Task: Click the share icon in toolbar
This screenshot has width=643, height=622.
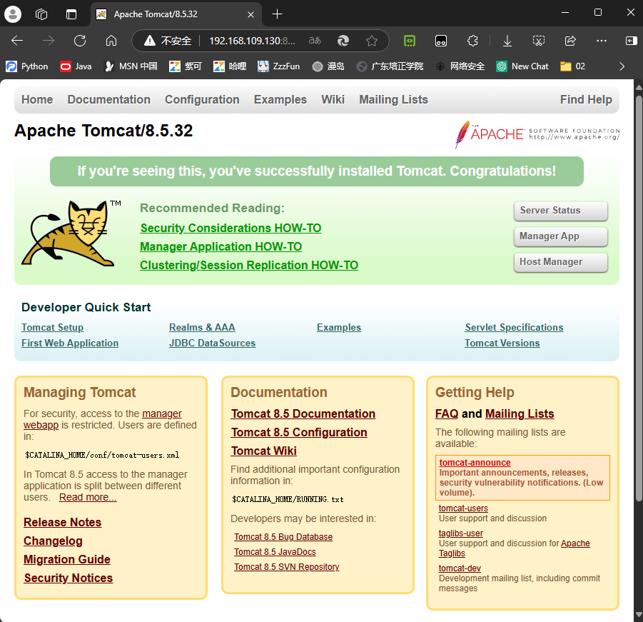Action: point(570,41)
